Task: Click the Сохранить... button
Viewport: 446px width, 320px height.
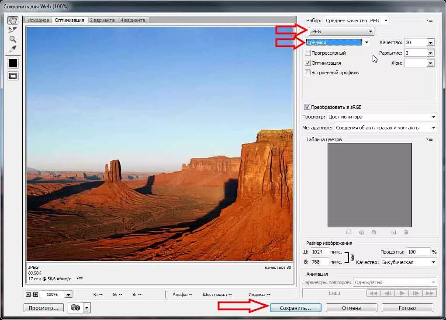Action: tap(296, 308)
